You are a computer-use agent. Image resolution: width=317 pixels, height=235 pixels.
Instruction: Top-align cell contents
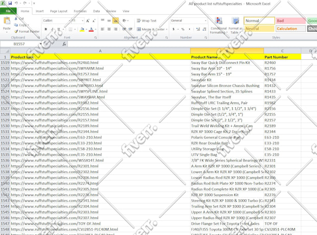[x=103, y=20]
